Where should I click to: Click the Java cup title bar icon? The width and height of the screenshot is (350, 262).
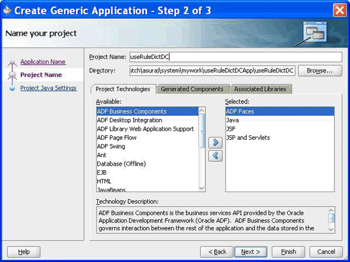[x=7, y=10]
